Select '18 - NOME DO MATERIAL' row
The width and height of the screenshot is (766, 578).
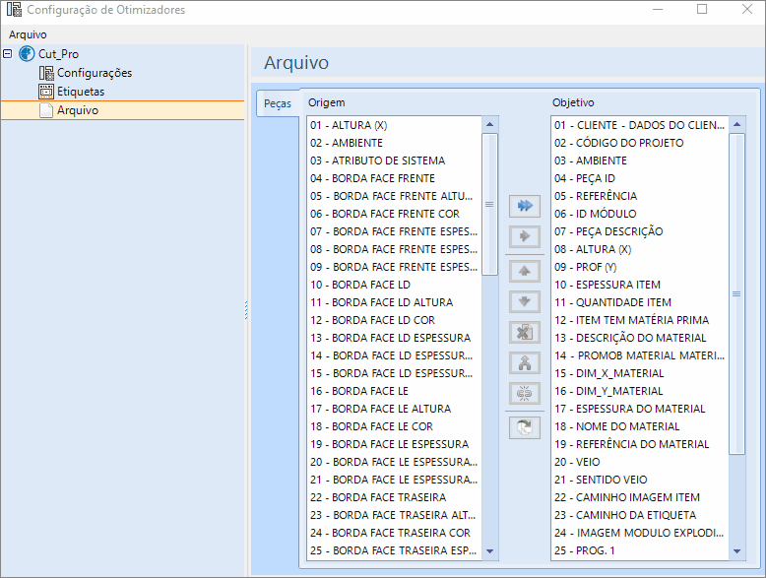(640, 426)
